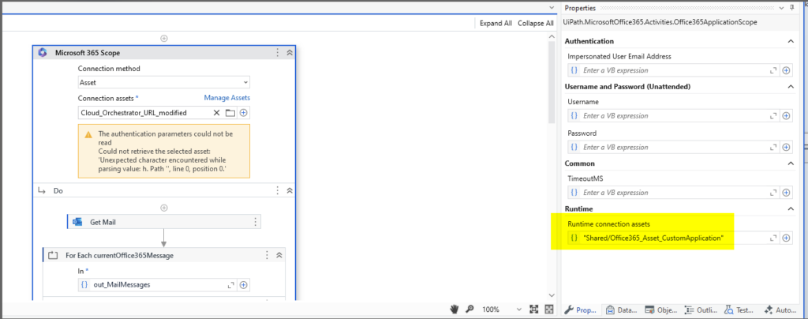Select the pan hand tool
808x319 pixels.
tap(455, 309)
